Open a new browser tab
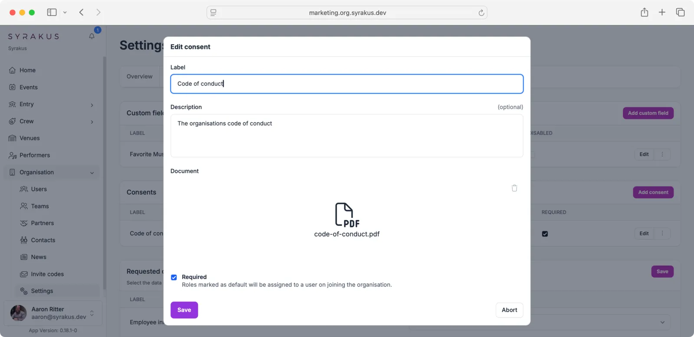Image resolution: width=694 pixels, height=337 pixels. [662, 13]
